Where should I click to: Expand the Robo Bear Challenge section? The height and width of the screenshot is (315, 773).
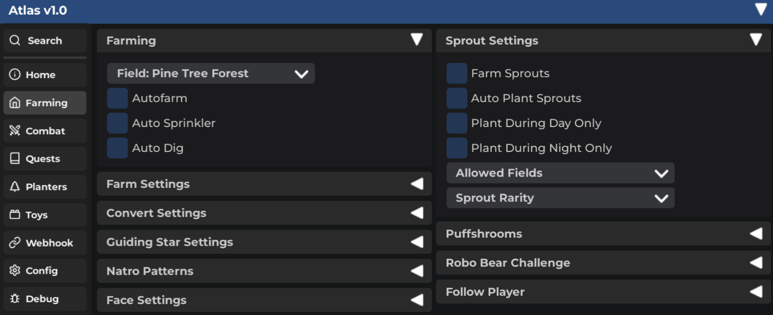pos(603,263)
